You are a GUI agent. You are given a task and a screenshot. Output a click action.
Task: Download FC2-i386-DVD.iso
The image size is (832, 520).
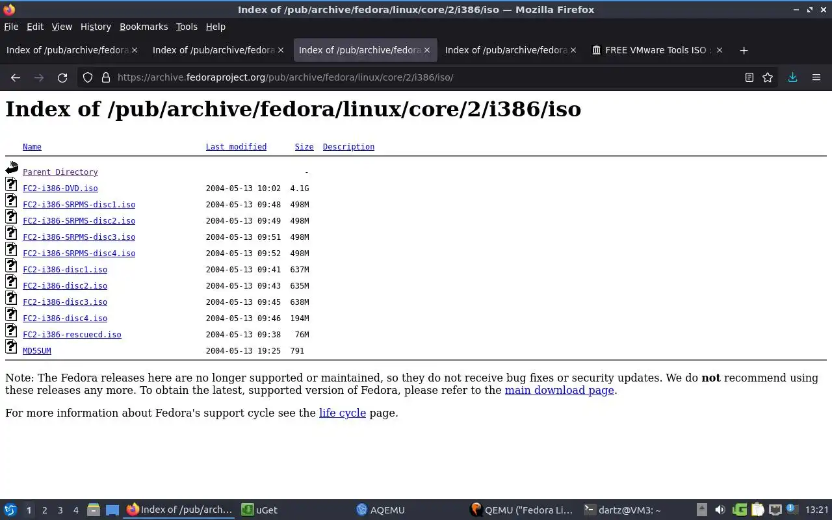[60, 188]
